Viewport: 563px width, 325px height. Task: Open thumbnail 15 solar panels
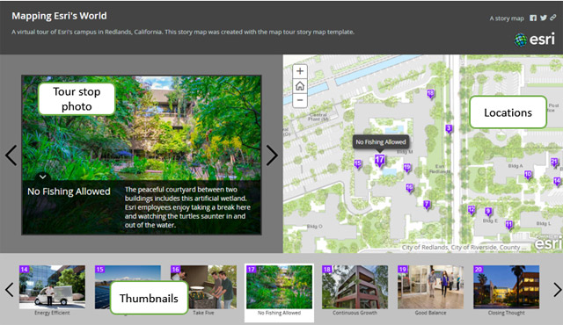pyautogui.click(x=128, y=287)
